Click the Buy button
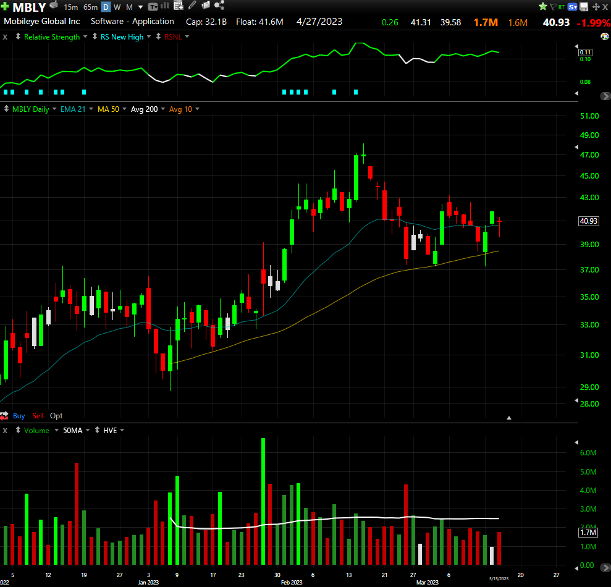The width and height of the screenshot is (611, 587). [19, 416]
